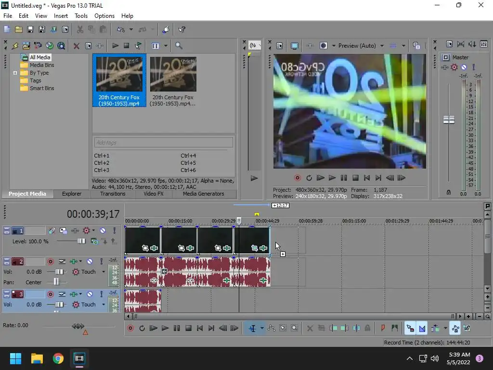Click the New project icon in the toolbar
493x370 pixels.
pyautogui.click(x=7, y=29)
